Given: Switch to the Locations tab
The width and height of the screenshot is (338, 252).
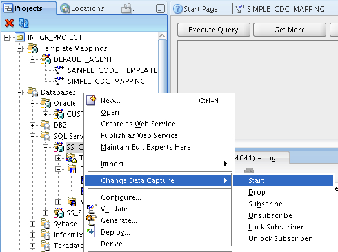Looking at the screenshot, I should [83, 8].
